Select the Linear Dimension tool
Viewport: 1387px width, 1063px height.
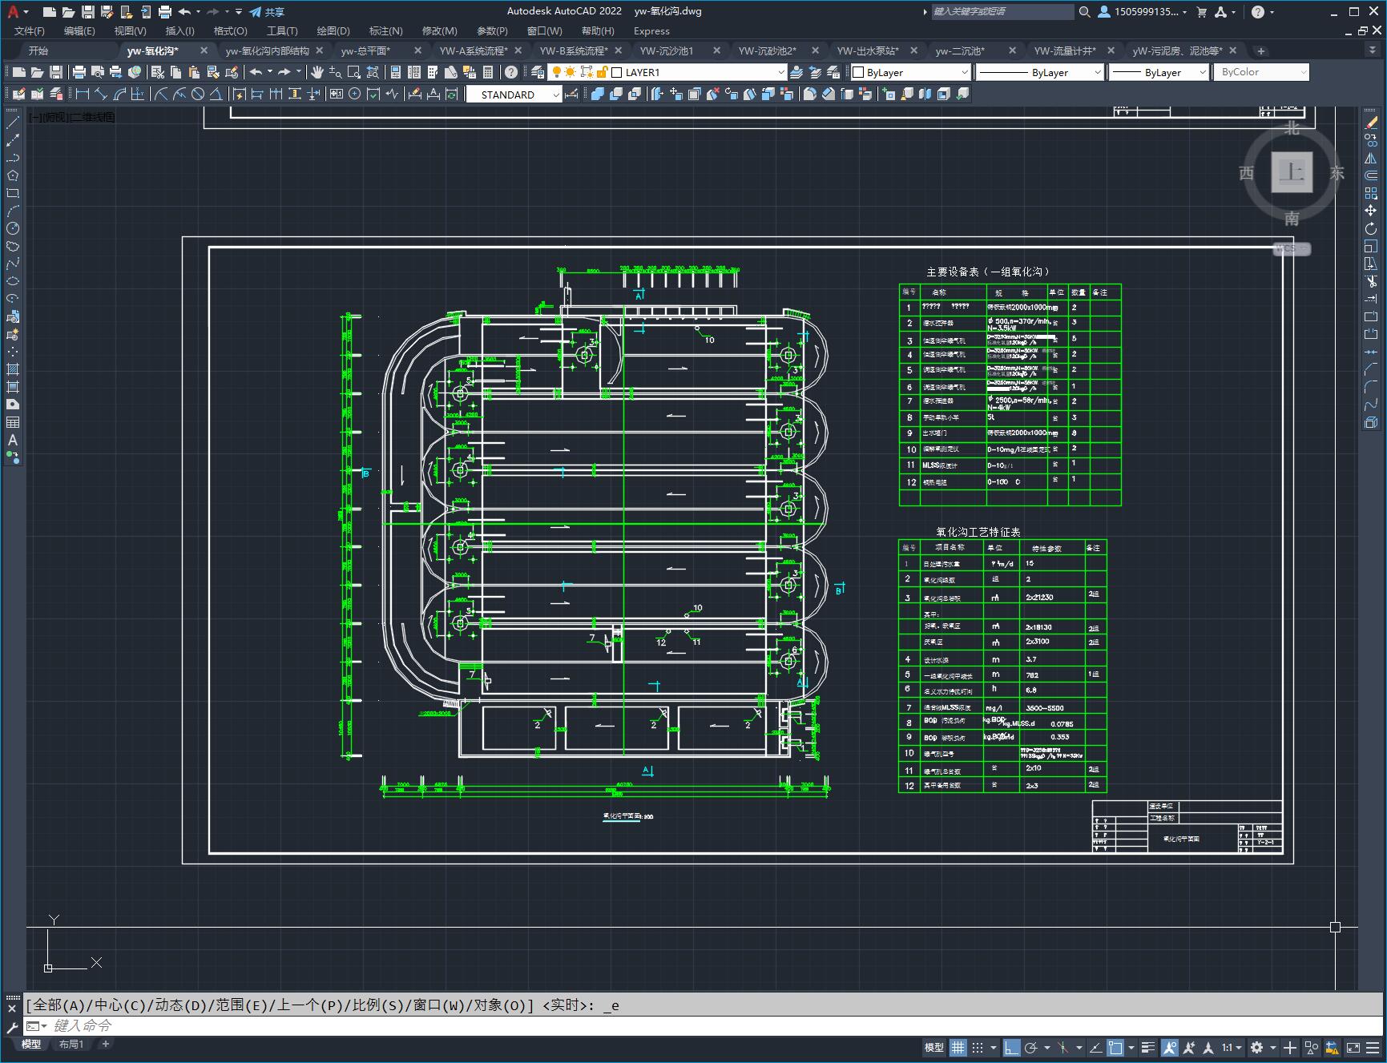(82, 95)
